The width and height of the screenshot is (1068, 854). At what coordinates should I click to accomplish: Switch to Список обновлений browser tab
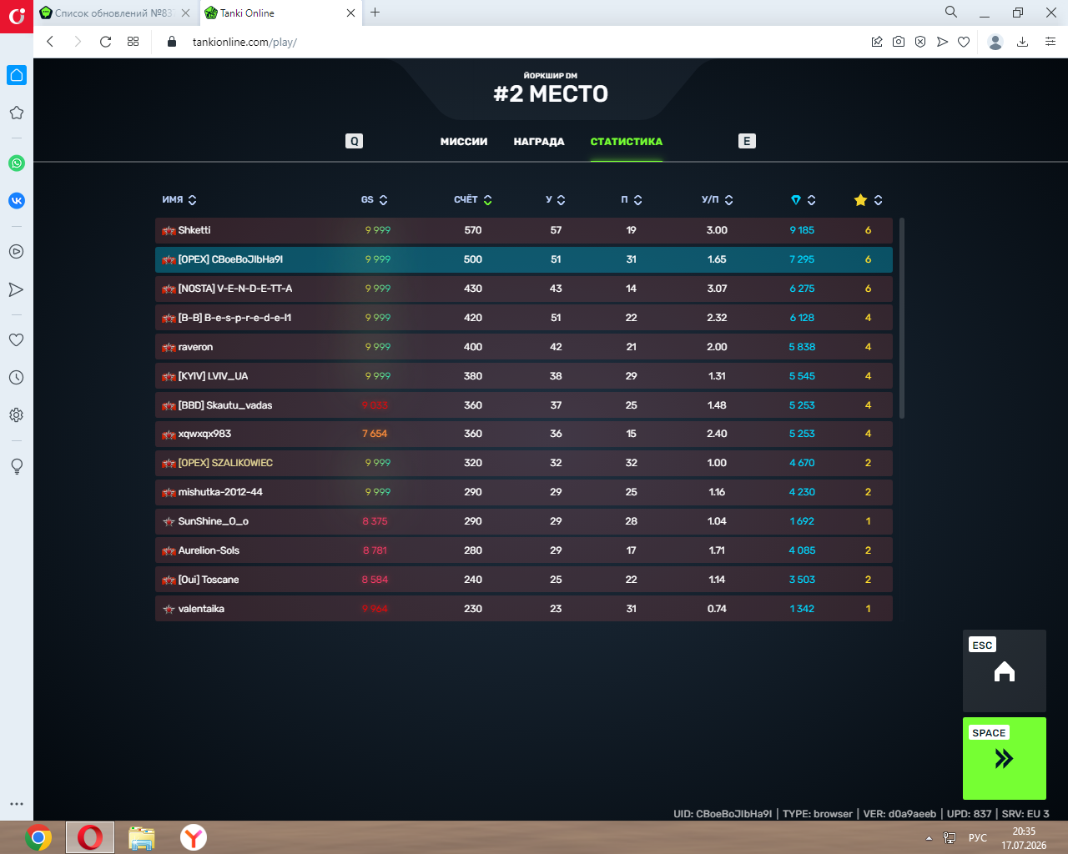(113, 13)
